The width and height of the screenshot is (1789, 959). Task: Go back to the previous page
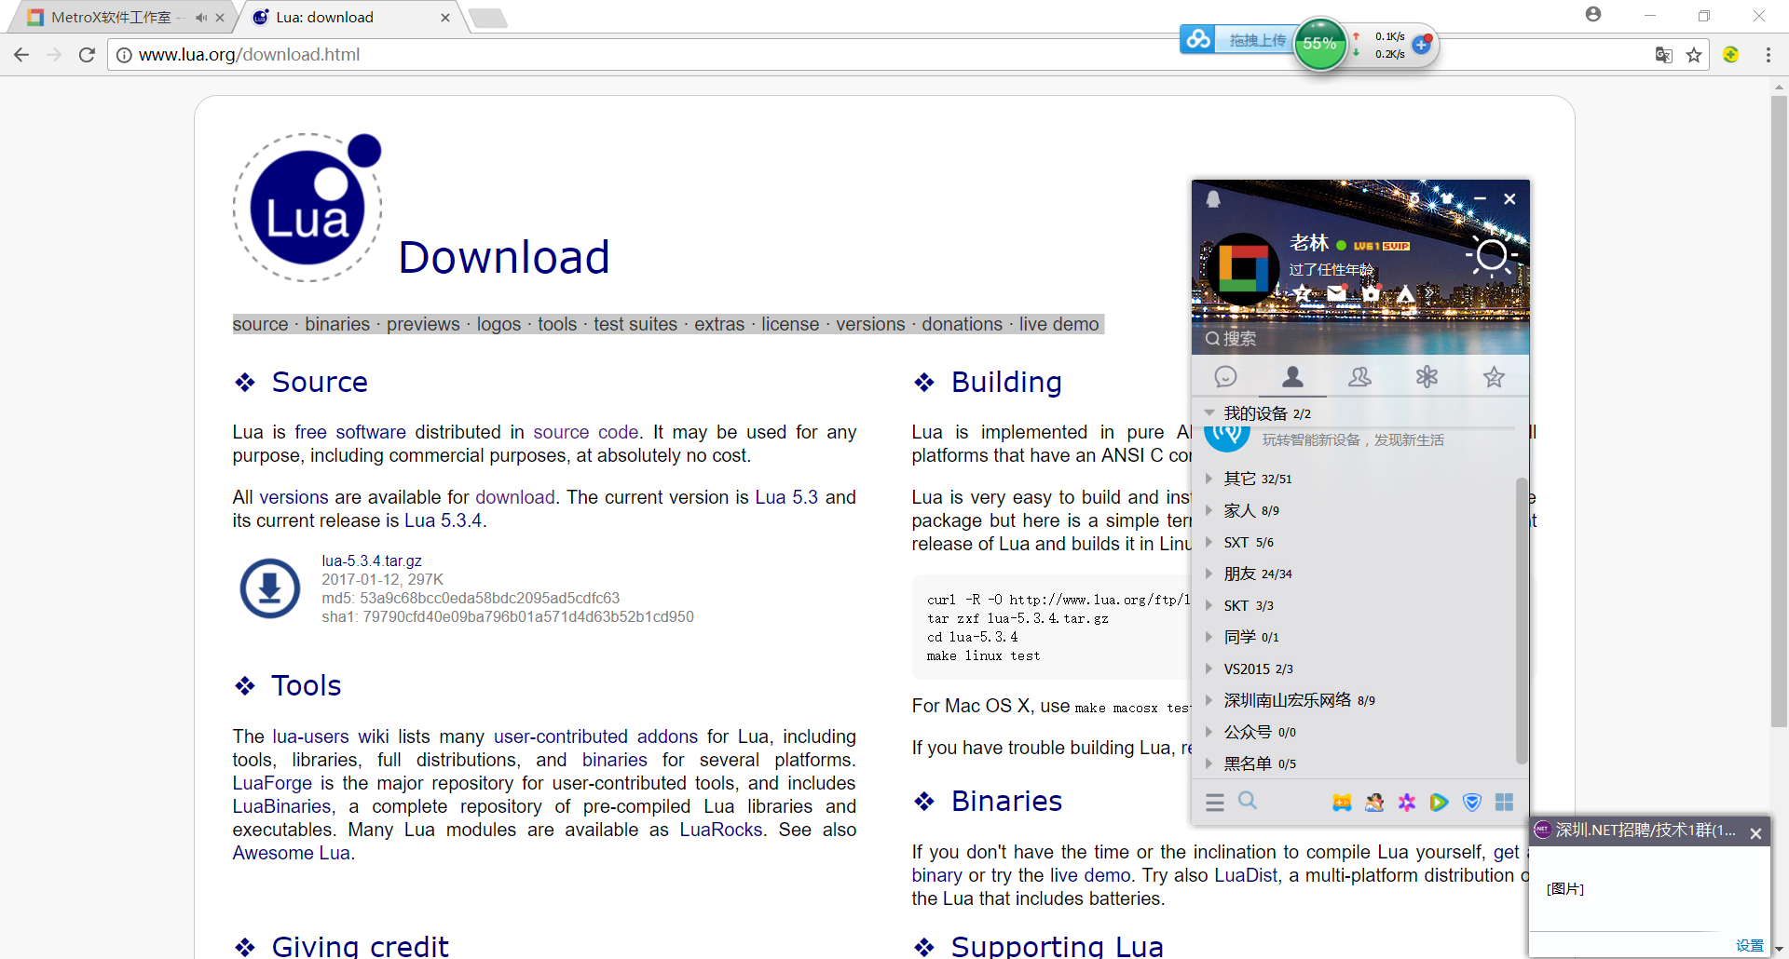(x=21, y=55)
